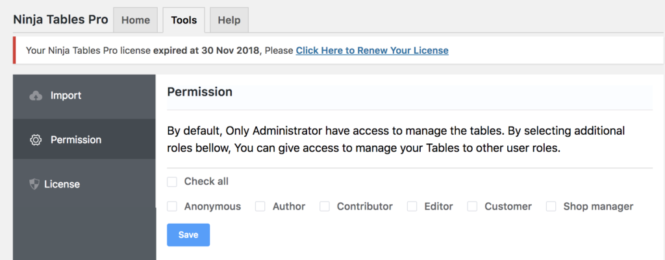Image resolution: width=665 pixels, height=260 pixels.
Task: Switch to the Tools tab
Action: pyautogui.click(x=184, y=20)
